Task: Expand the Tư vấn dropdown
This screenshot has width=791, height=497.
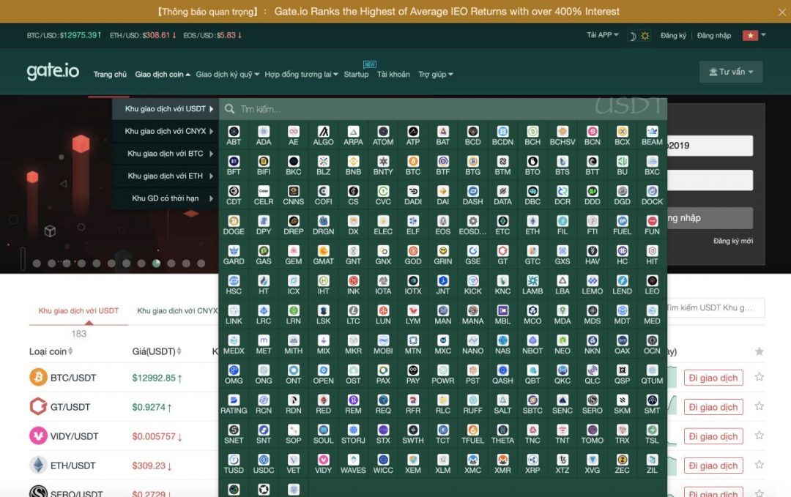Action: (731, 72)
